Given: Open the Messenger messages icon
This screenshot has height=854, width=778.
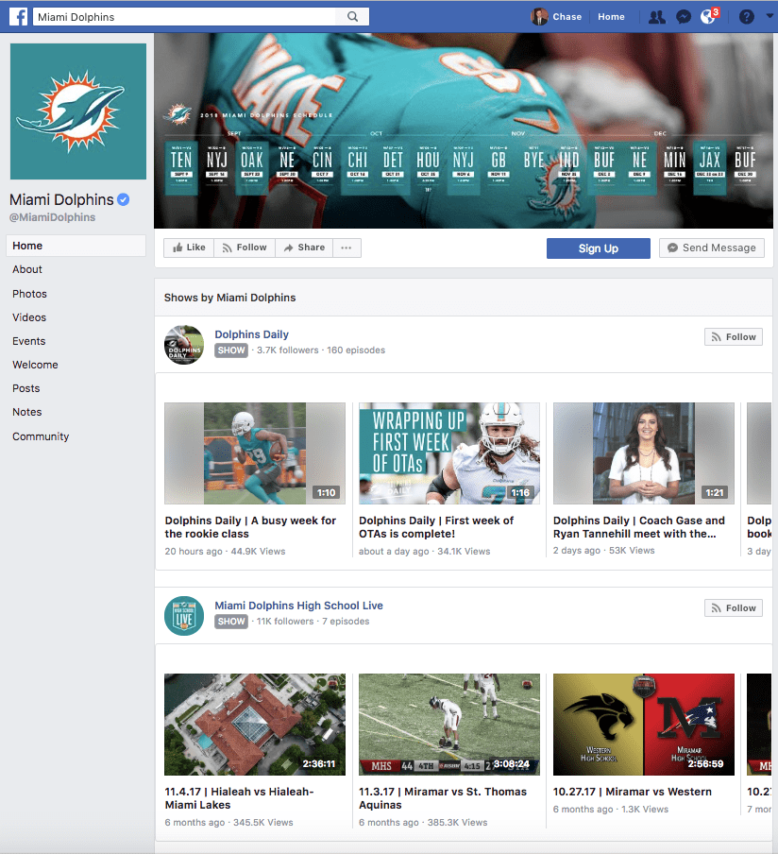Looking at the screenshot, I should coord(683,16).
